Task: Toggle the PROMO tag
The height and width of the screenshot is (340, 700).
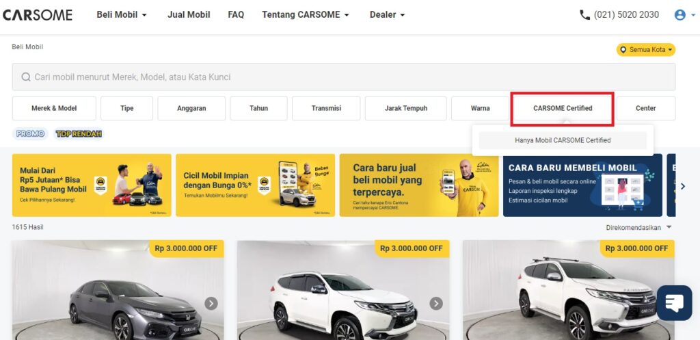Action: pyautogui.click(x=30, y=133)
